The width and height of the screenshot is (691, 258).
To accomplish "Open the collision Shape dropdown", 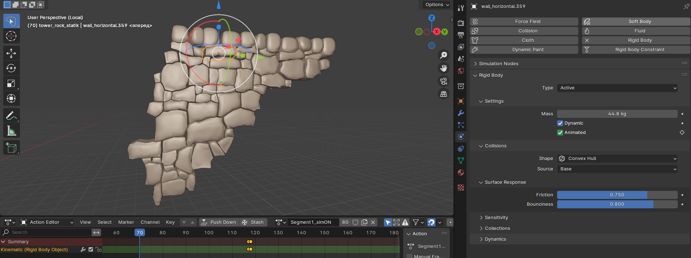I will point(617,159).
